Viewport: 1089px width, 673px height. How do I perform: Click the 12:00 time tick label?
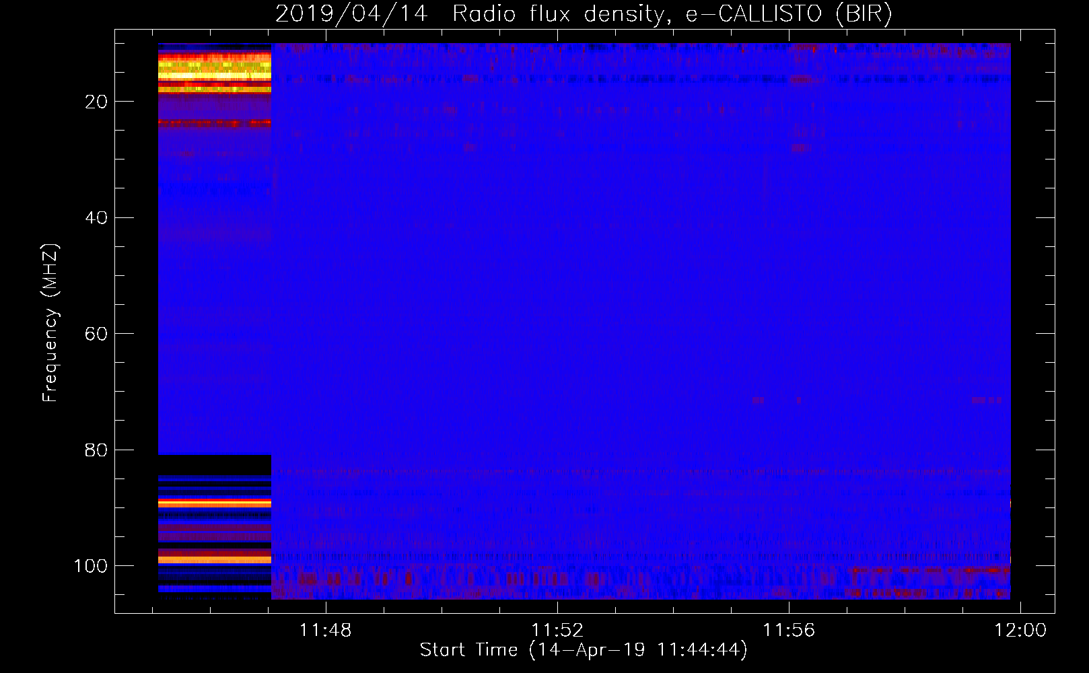[1020, 630]
